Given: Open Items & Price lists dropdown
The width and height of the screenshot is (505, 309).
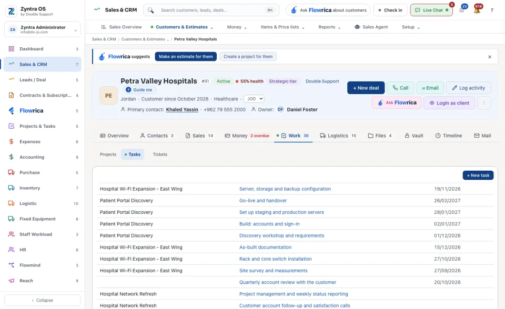Looking at the screenshot, I should click(282, 27).
